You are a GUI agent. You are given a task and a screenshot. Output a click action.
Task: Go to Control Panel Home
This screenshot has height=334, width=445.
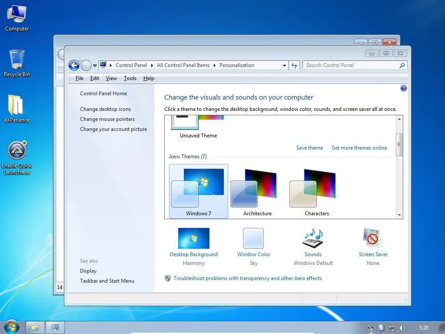103,94
